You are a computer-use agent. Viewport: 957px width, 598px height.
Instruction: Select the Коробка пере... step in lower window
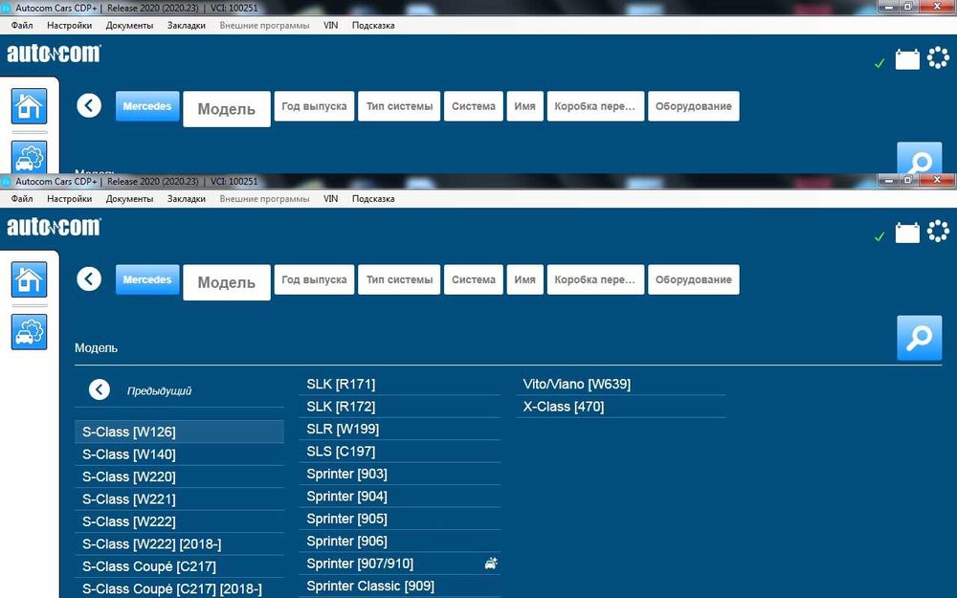(595, 279)
